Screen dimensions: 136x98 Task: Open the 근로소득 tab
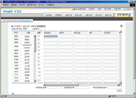coord(69,15)
